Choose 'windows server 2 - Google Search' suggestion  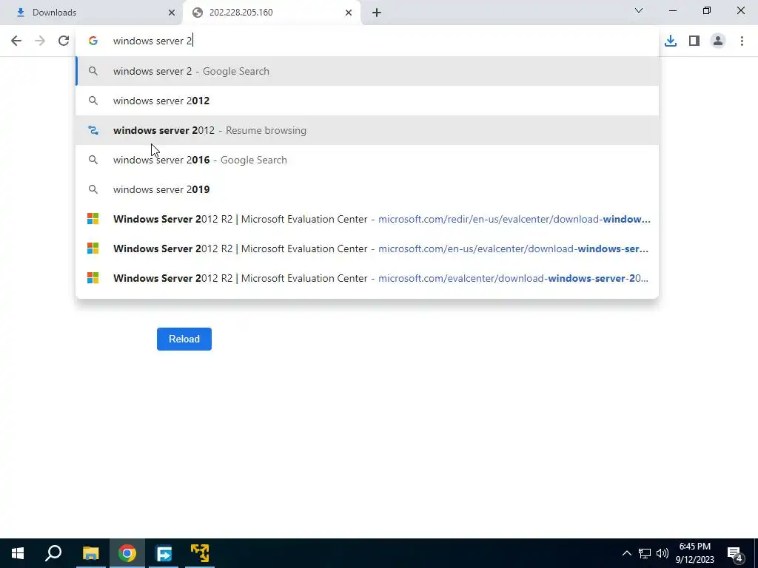[367, 72]
